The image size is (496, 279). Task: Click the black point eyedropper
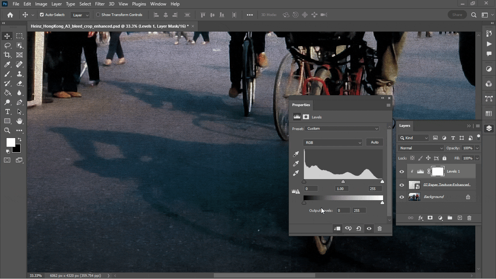(296, 154)
